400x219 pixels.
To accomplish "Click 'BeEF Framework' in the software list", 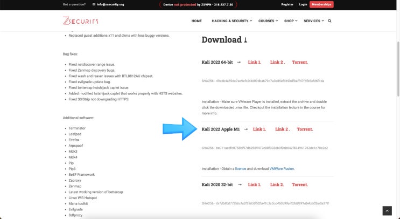I will pyautogui.click(x=82, y=175).
